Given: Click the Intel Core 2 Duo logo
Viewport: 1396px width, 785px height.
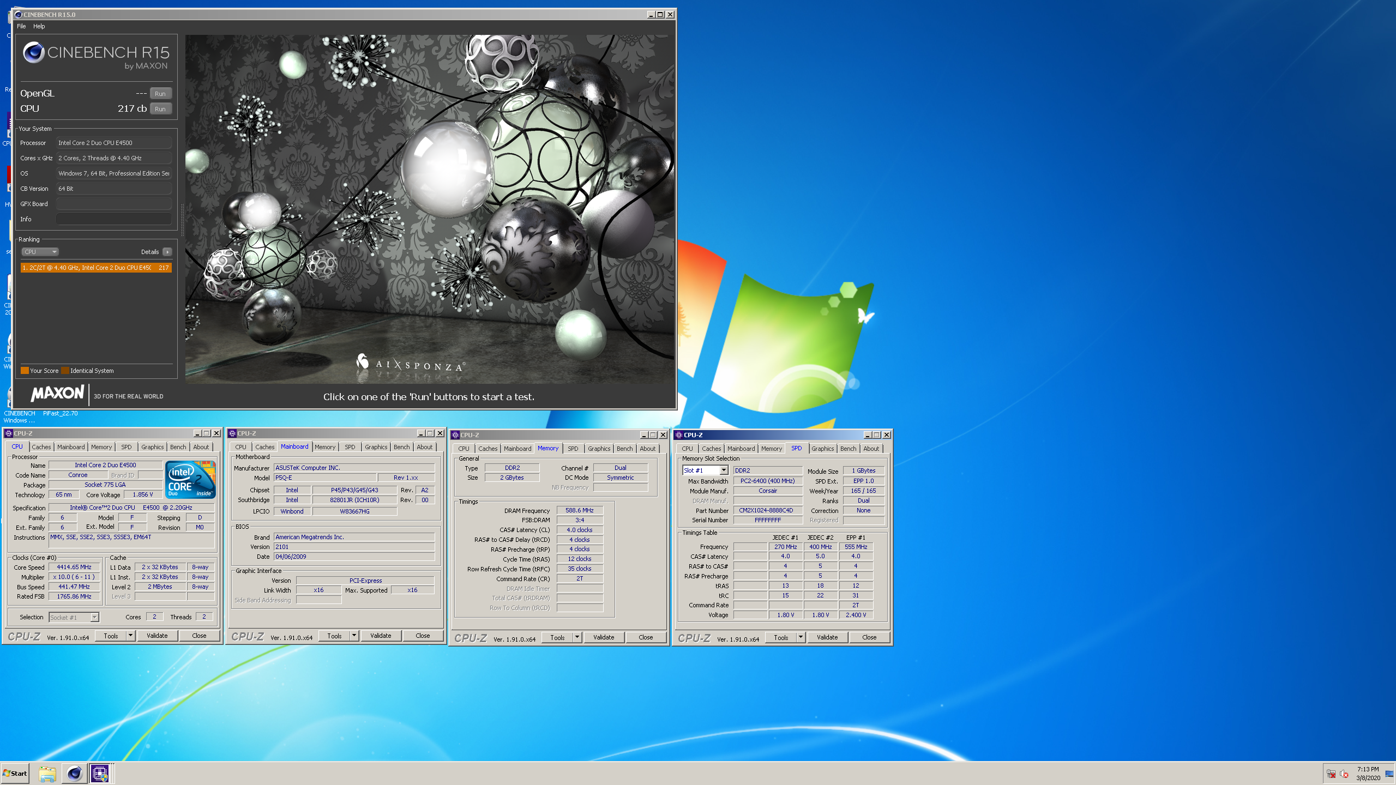Looking at the screenshot, I should coord(190,480).
